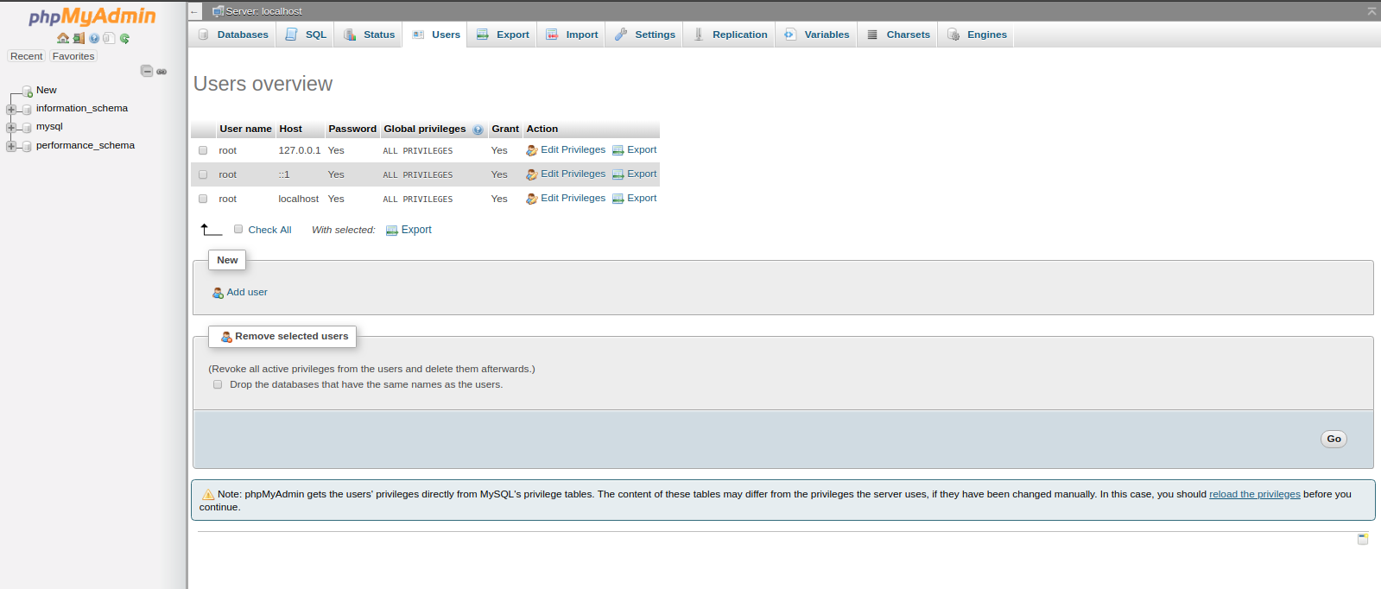This screenshot has height=589, width=1381.
Task: Open the phpMyAdmin documentation help icon
Action: click(x=94, y=38)
